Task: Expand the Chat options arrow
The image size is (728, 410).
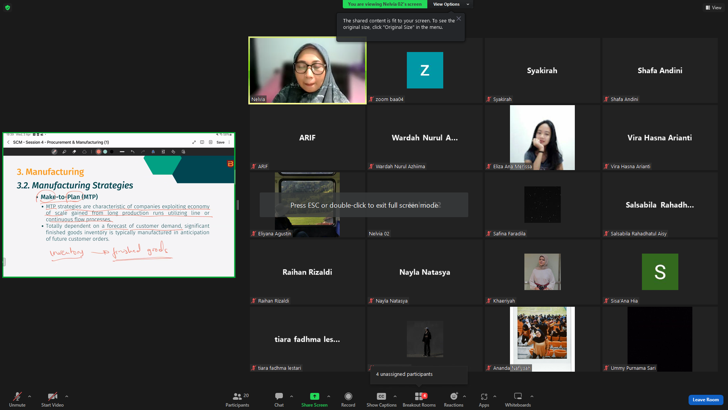Action: [292, 396]
